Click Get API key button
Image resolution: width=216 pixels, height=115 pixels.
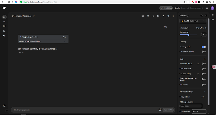point(166,8)
